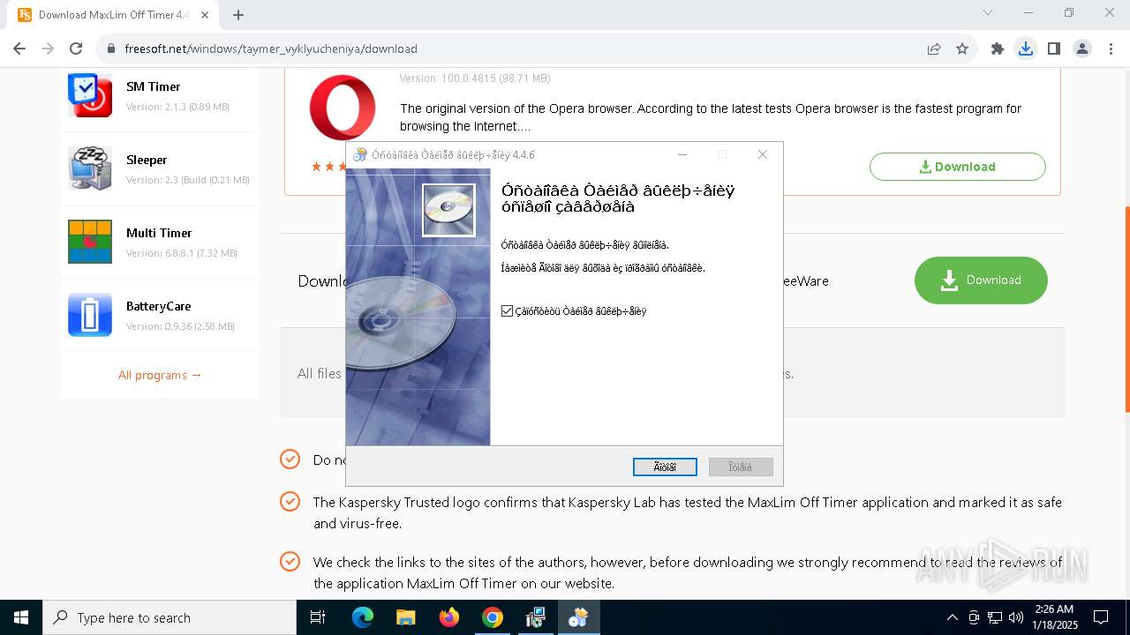Screen dimensions: 1130x635
Task: Open the Multi Timer link
Action: (159, 233)
